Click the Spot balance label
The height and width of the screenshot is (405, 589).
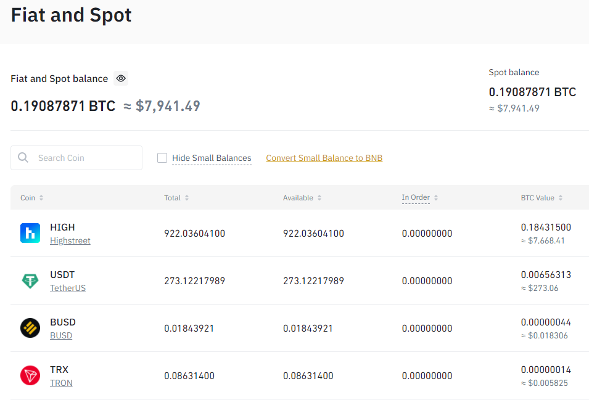point(514,73)
